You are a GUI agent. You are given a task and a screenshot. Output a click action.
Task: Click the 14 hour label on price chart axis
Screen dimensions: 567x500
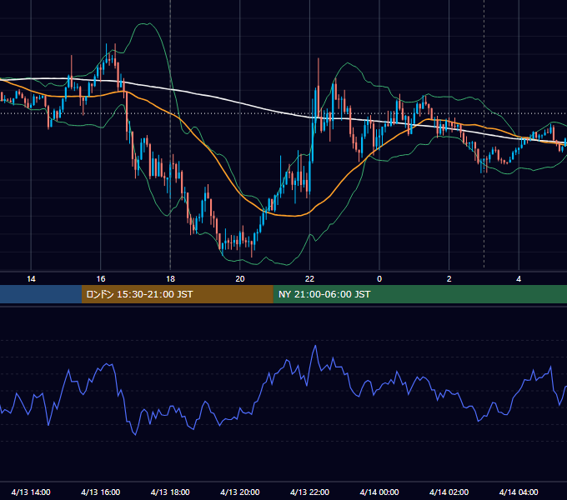pyautogui.click(x=31, y=279)
